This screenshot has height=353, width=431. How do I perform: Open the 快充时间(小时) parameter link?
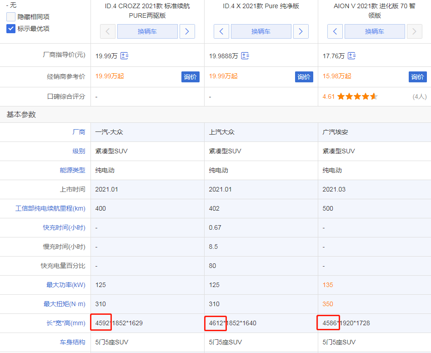tap(64, 227)
